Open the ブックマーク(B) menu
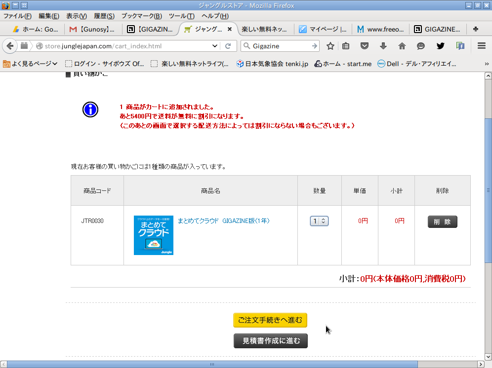492x368 pixels. tap(141, 16)
